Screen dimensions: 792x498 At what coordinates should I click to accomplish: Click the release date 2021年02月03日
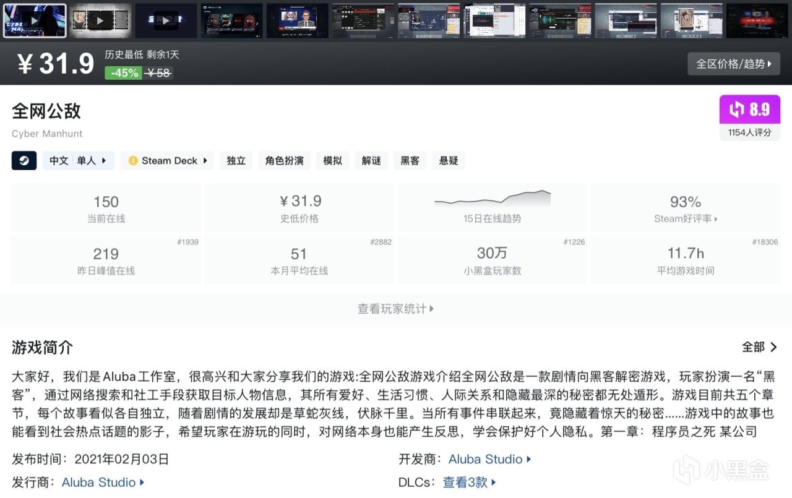pyautogui.click(x=121, y=459)
